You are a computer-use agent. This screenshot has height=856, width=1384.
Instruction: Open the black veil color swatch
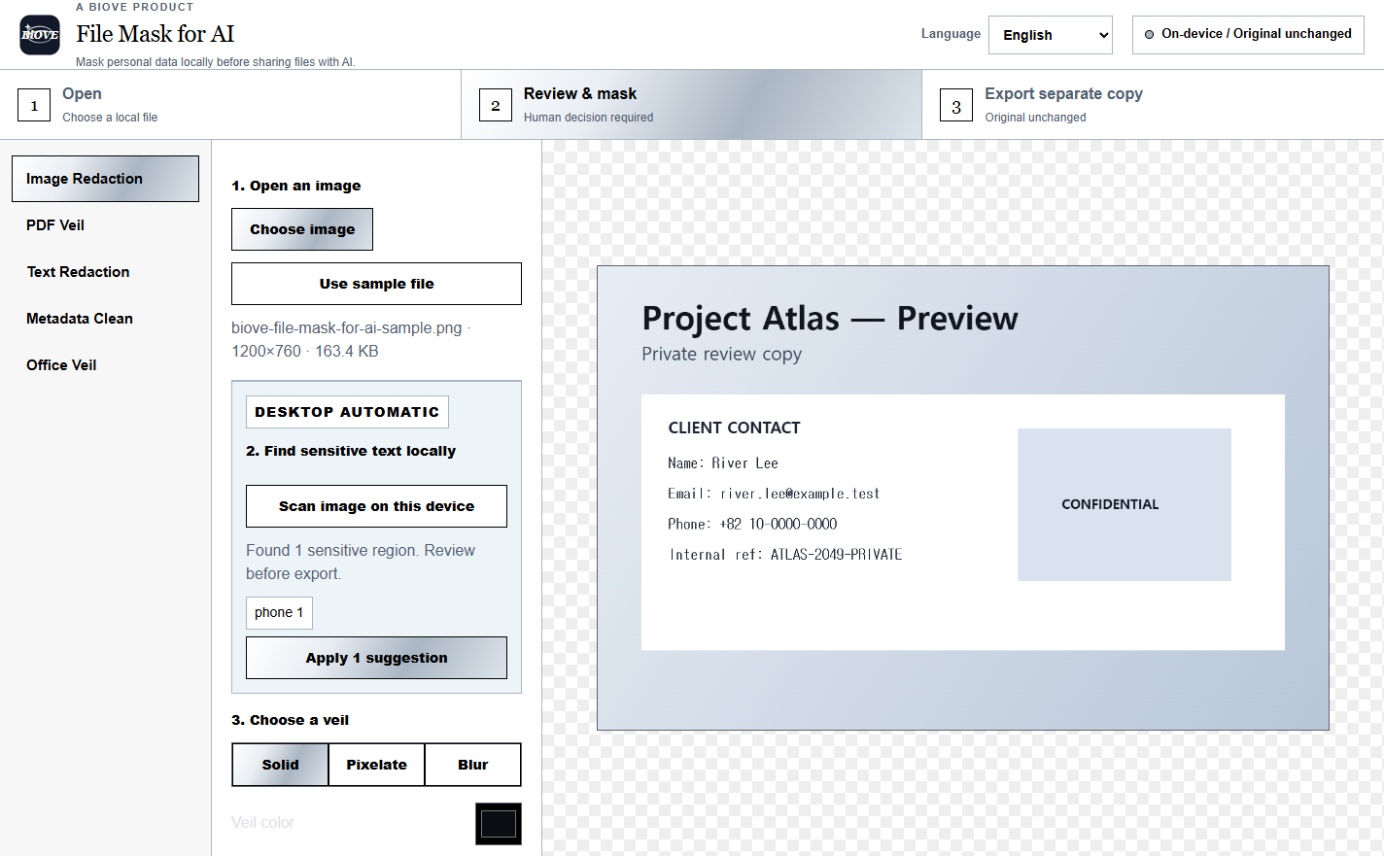[499, 824]
